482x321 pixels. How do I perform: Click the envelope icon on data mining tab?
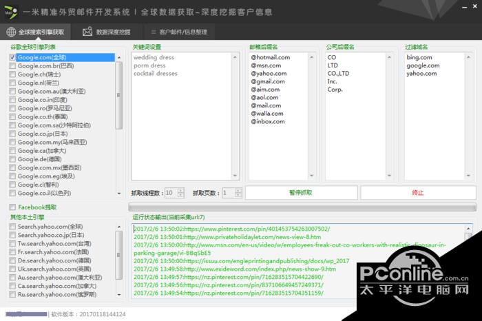coord(87,32)
